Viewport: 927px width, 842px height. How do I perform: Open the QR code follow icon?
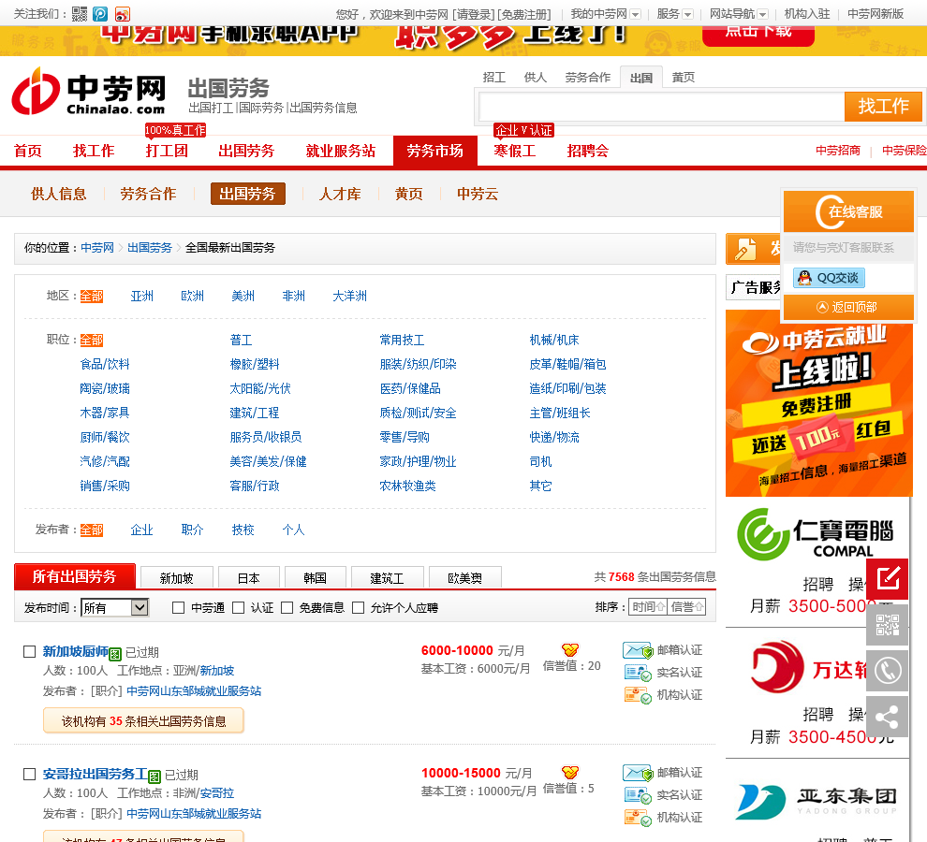80,14
